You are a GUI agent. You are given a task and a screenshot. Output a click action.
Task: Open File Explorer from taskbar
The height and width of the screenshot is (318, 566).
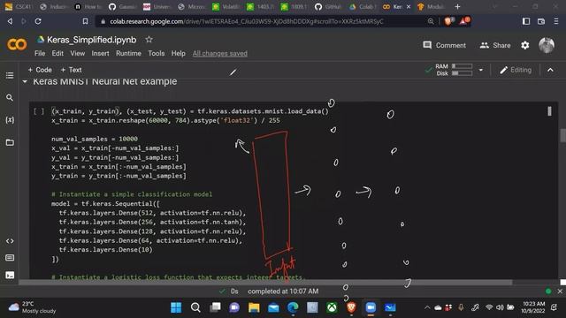(x=254, y=307)
